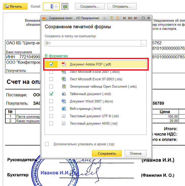This screenshot has height=186, width=185.
Task: Open folder browse button next to D:\ path
Action: click(x=144, y=43)
